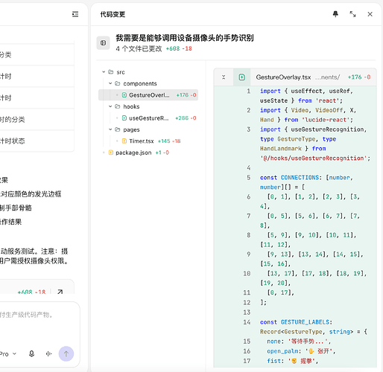Open GestureOverlay file in tree
The height and width of the screenshot is (372, 383).
point(148,95)
